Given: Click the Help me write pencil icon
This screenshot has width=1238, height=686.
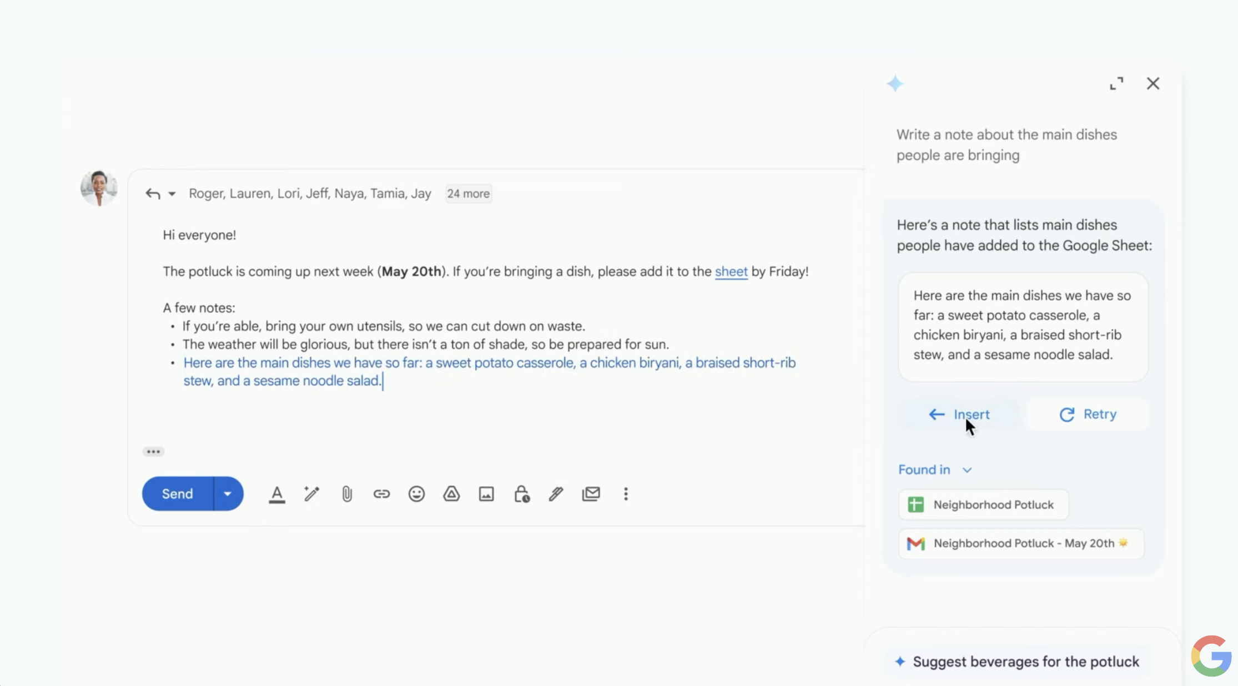Looking at the screenshot, I should point(311,494).
